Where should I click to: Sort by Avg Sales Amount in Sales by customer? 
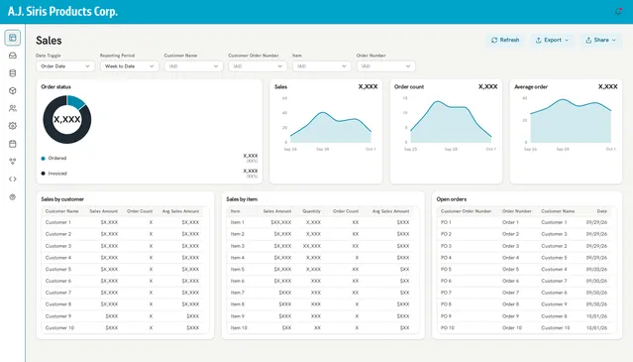[x=180, y=211]
